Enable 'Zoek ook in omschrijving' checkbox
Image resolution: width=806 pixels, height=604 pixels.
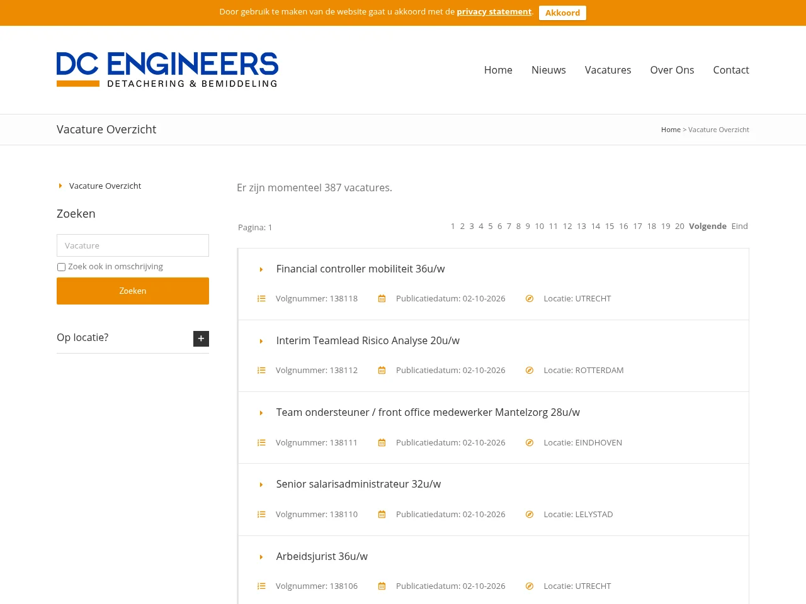pyautogui.click(x=61, y=267)
